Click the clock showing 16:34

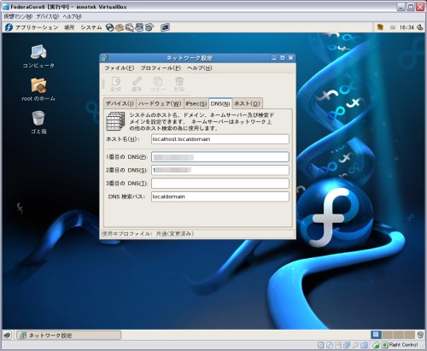pyautogui.click(x=407, y=27)
